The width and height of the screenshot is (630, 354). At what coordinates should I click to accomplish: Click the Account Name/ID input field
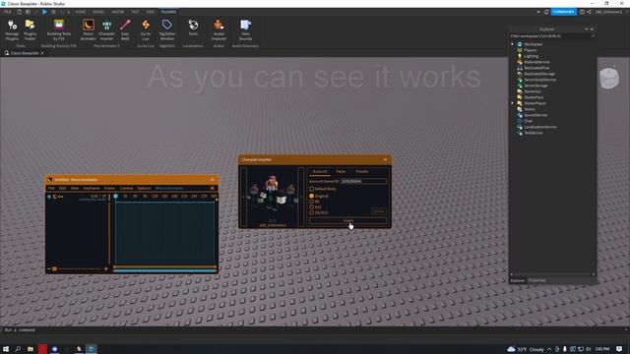pos(363,181)
